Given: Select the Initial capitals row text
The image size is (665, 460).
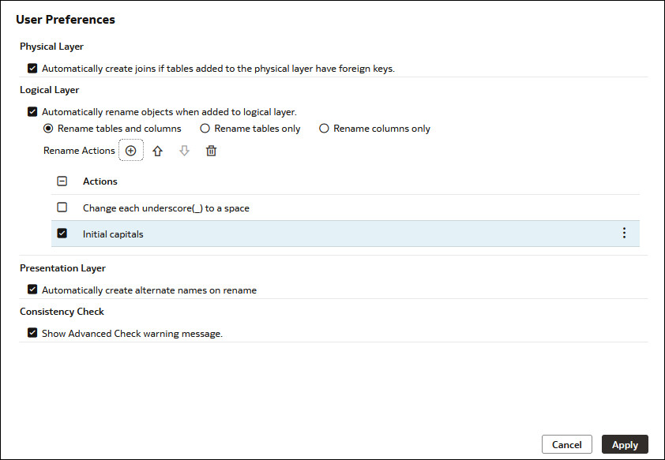Looking at the screenshot, I should pyautogui.click(x=113, y=234).
